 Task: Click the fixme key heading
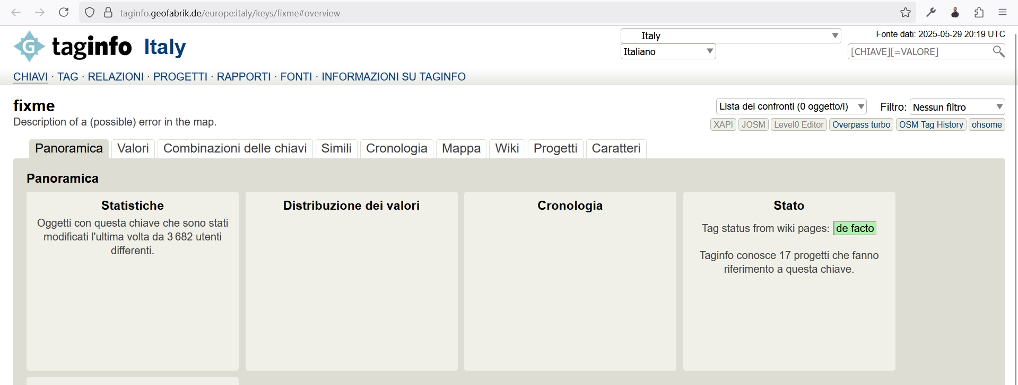click(x=34, y=106)
